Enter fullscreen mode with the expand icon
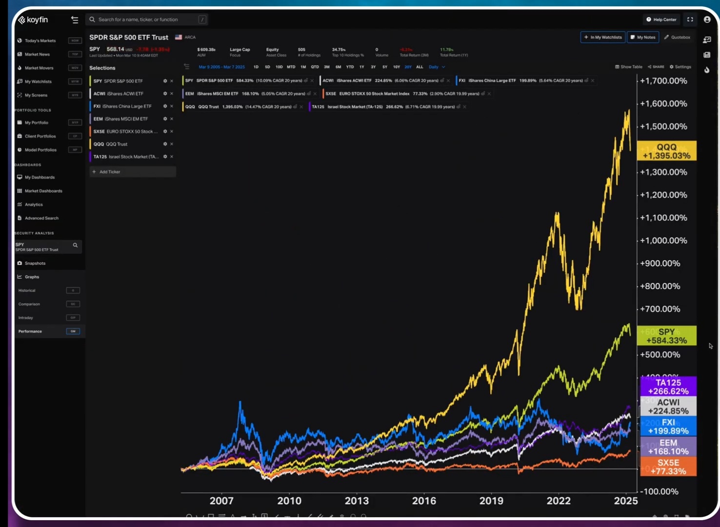Viewport: 720px width, 527px height. click(690, 20)
